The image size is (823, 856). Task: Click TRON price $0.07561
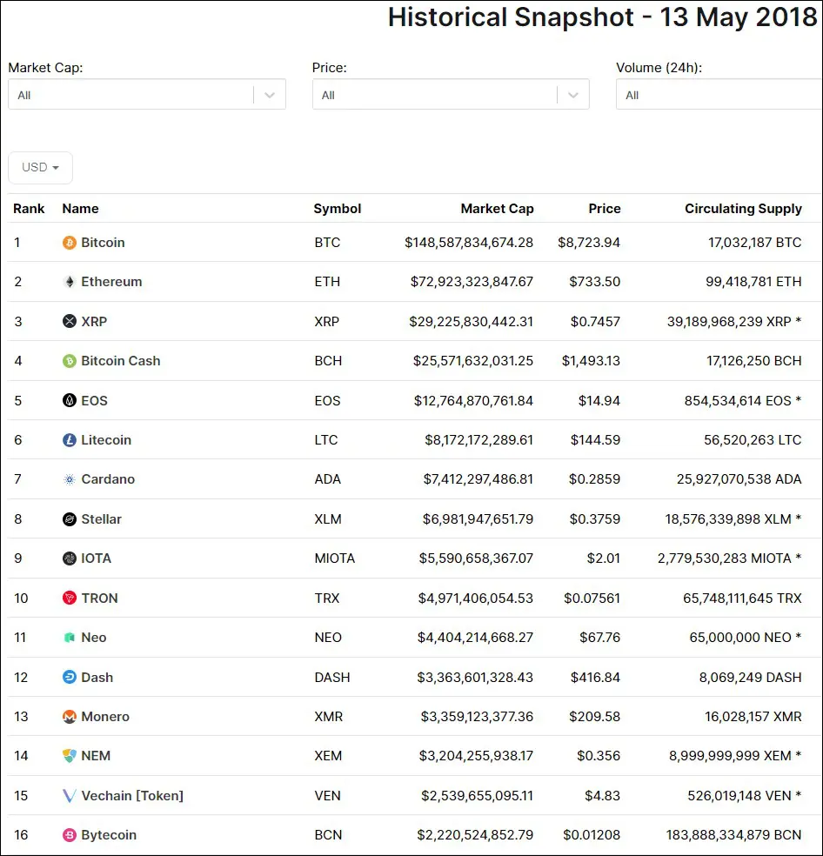(592, 599)
